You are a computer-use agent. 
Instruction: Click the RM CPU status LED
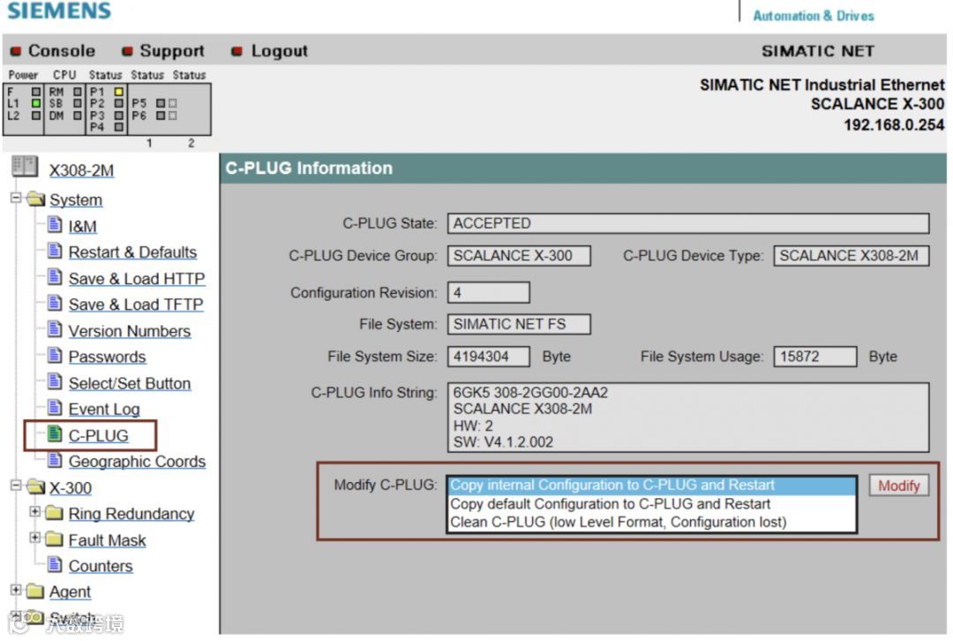pyautogui.click(x=77, y=92)
